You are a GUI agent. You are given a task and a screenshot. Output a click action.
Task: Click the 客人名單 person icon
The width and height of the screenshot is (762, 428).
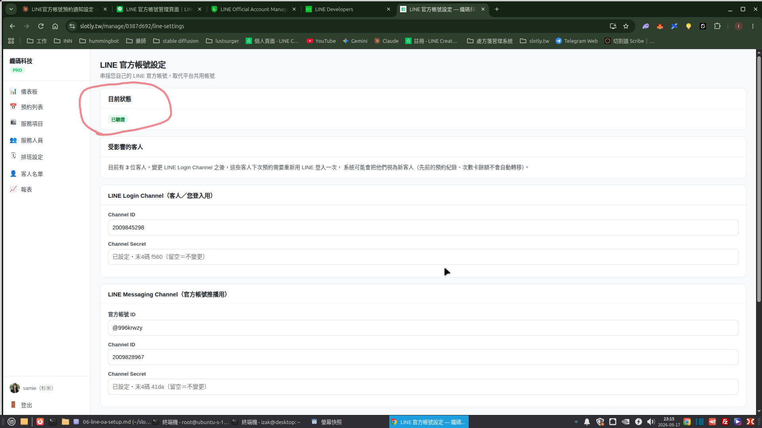13,174
